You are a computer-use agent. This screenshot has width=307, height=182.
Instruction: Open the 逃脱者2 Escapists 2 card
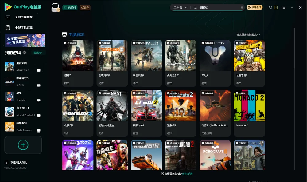[181, 113]
